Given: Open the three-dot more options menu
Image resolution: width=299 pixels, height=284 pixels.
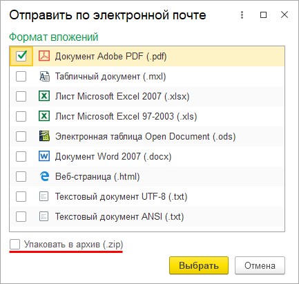Looking at the screenshot, I should point(242,15).
